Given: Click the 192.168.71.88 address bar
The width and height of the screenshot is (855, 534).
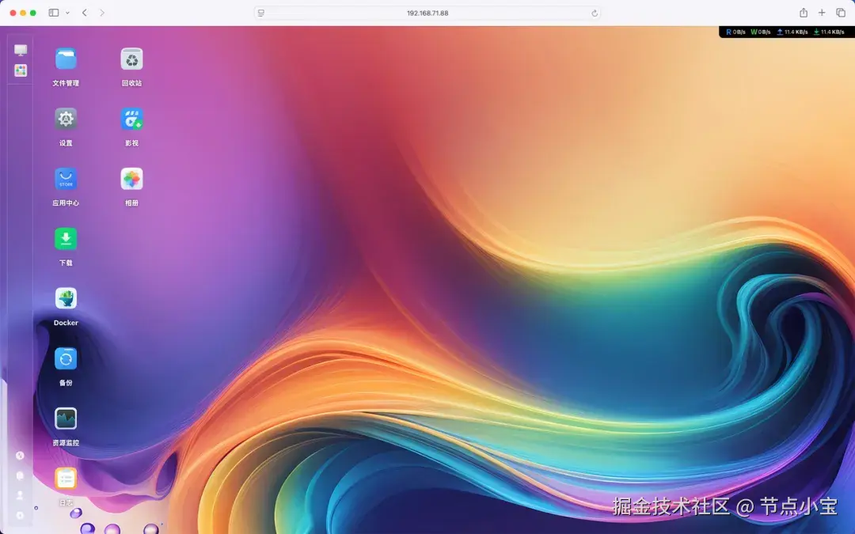Looking at the screenshot, I should pyautogui.click(x=427, y=13).
